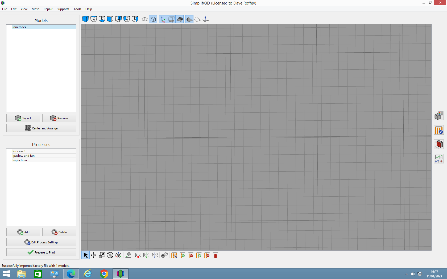Open the View menu
Viewport: 447px width, 279px height.
(x=24, y=9)
